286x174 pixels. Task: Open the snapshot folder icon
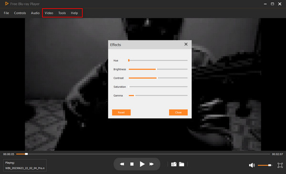pyautogui.click(x=182, y=164)
